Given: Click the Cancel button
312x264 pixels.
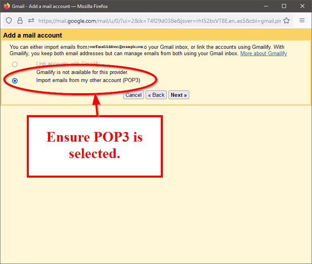Looking at the screenshot, I should click(134, 95).
